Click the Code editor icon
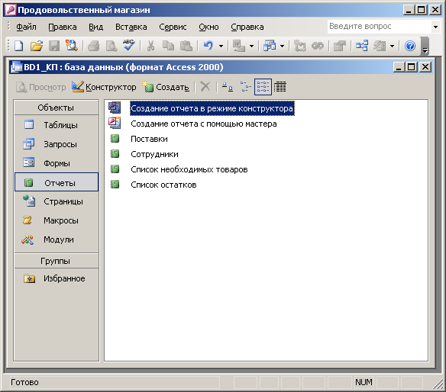 pyautogui.click(x=300, y=46)
